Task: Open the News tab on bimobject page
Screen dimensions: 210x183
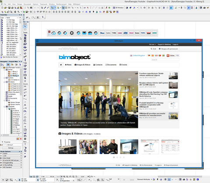Action: pos(68,65)
